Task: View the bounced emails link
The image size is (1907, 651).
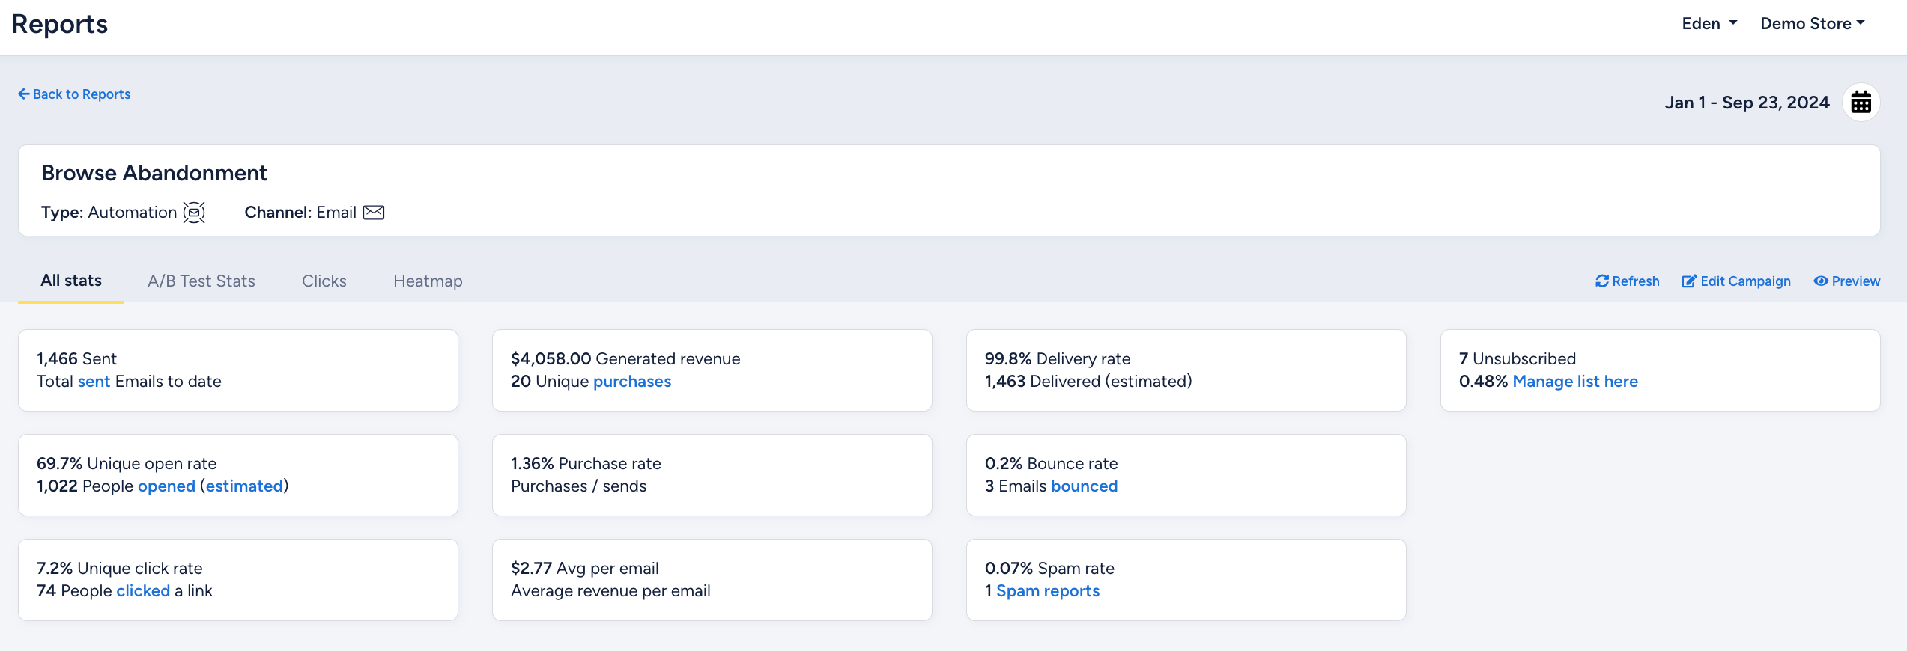Action: [1084, 486]
